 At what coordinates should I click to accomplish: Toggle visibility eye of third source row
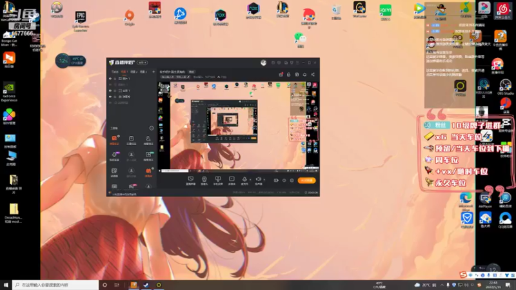(110, 90)
